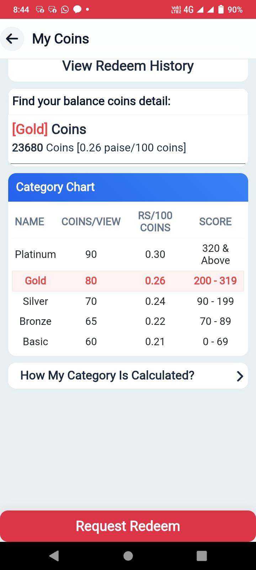Open How My Category Is Calculated section
Viewport: 256px width, 570px height.
pos(107,375)
